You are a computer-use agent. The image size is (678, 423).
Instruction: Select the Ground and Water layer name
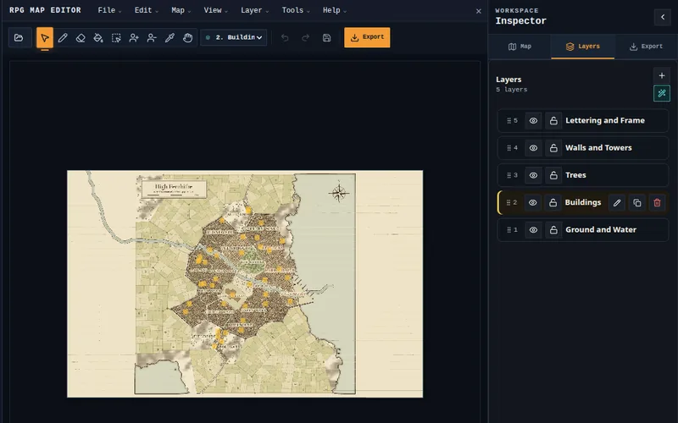(601, 229)
